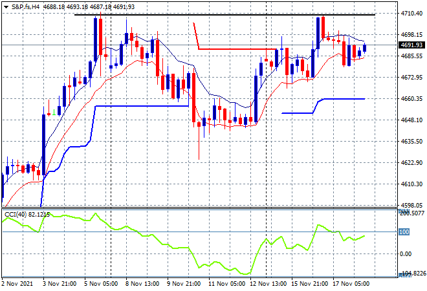Select the current price label 4691.93

pos(411,45)
